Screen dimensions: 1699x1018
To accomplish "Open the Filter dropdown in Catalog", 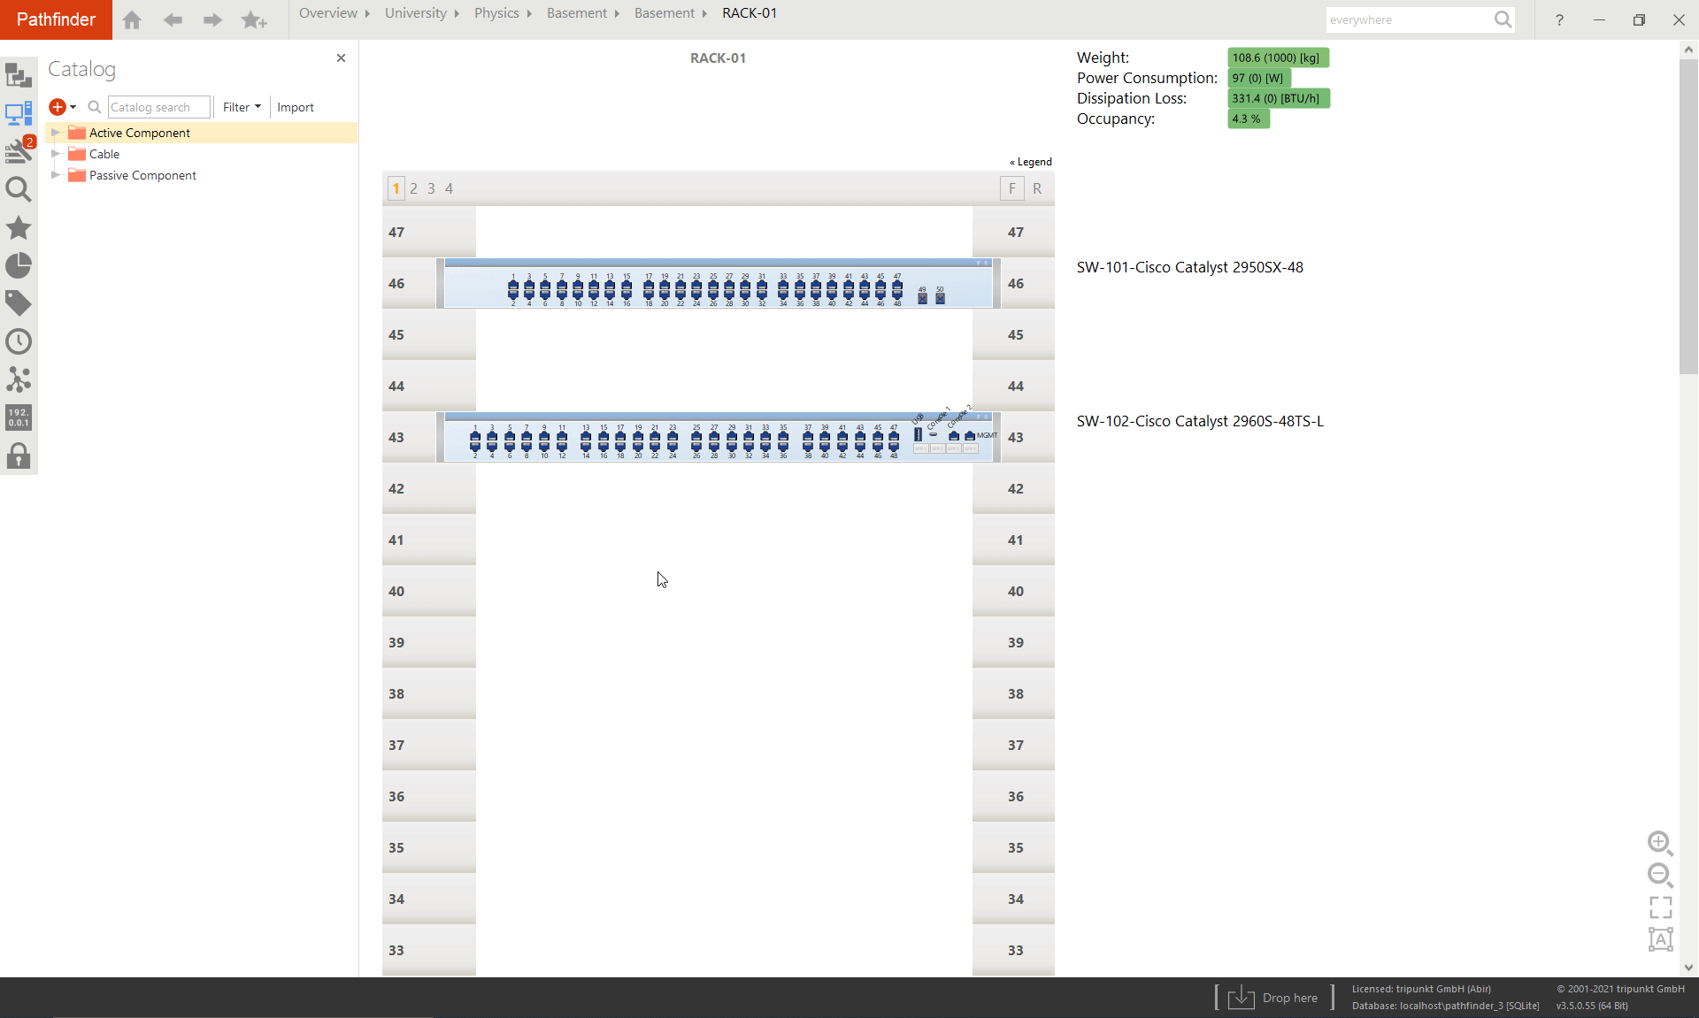I will click(x=242, y=107).
